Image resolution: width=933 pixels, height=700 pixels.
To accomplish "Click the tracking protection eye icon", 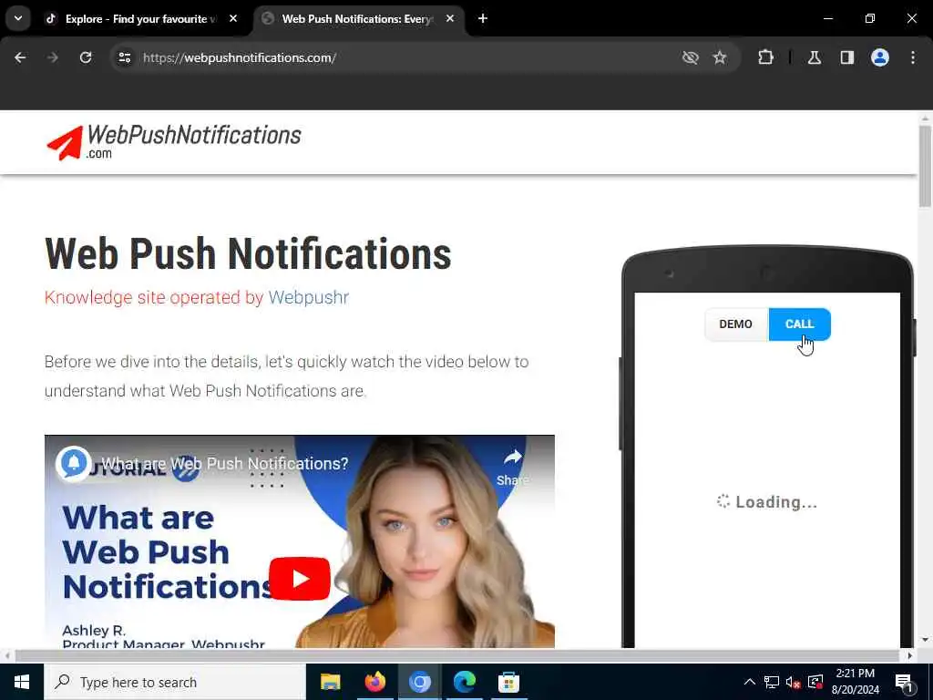I will coord(691,57).
